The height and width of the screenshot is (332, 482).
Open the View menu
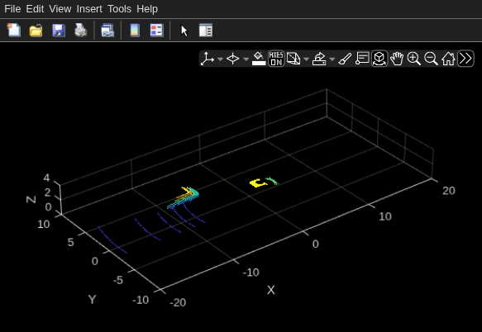point(60,9)
